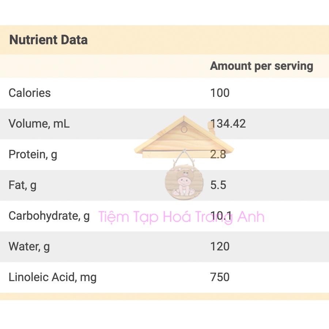This screenshot has width=329, height=329.
Task: Click the Nutrient Data table title
Action: (48, 40)
